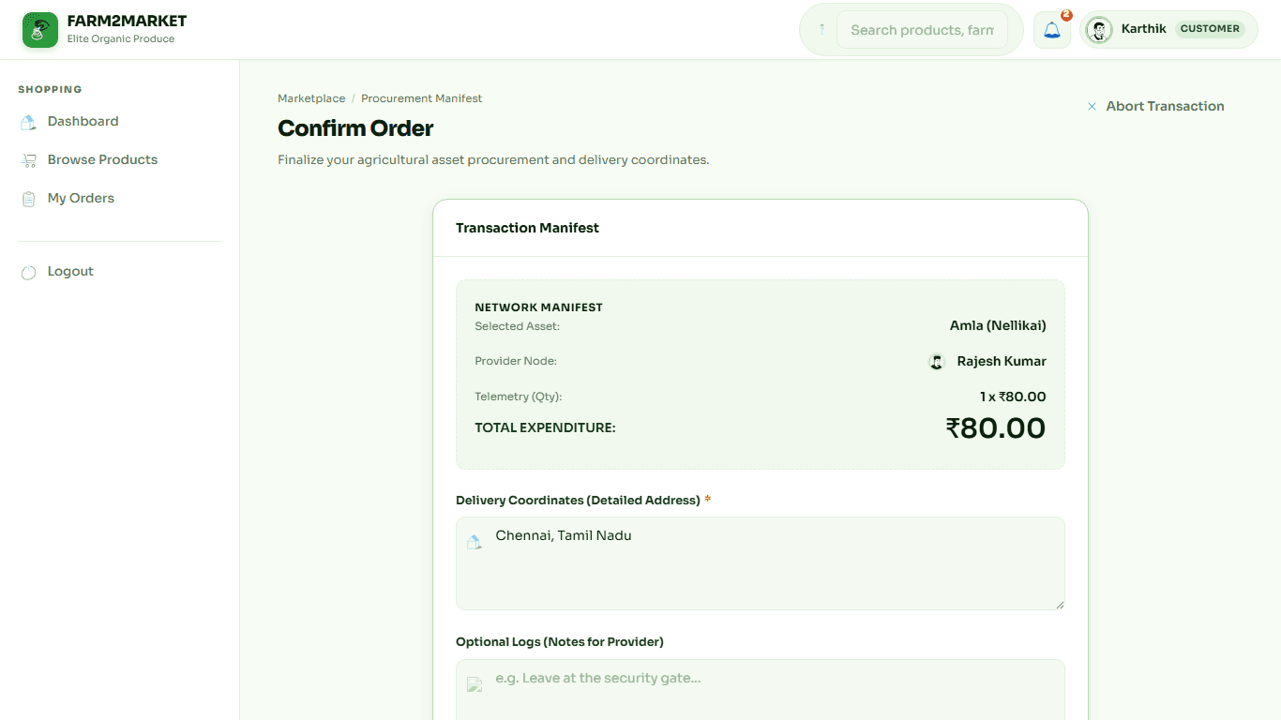Click into the Delivery Coordinates address box
Screen dimensions: 1281x720
coord(761,563)
